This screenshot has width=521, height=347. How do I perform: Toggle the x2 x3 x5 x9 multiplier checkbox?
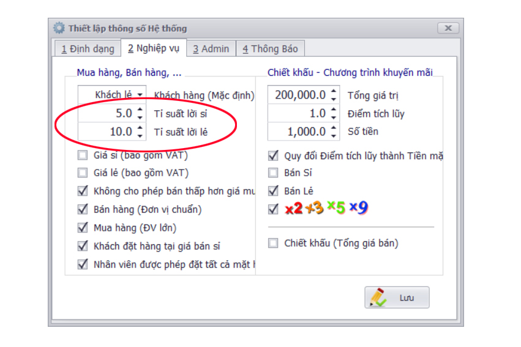tap(273, 209)
